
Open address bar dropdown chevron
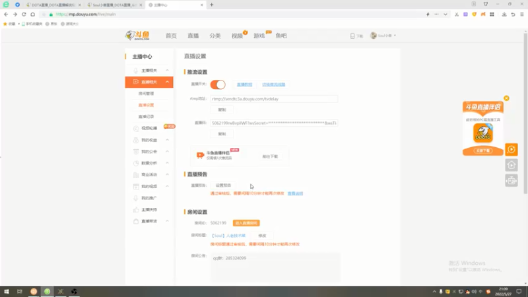click(x=445, y=15)
